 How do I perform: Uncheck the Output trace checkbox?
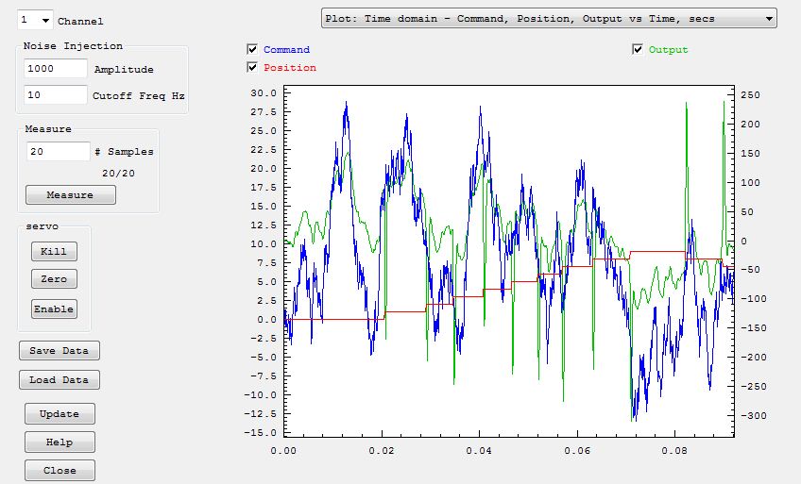click(638, 49)
